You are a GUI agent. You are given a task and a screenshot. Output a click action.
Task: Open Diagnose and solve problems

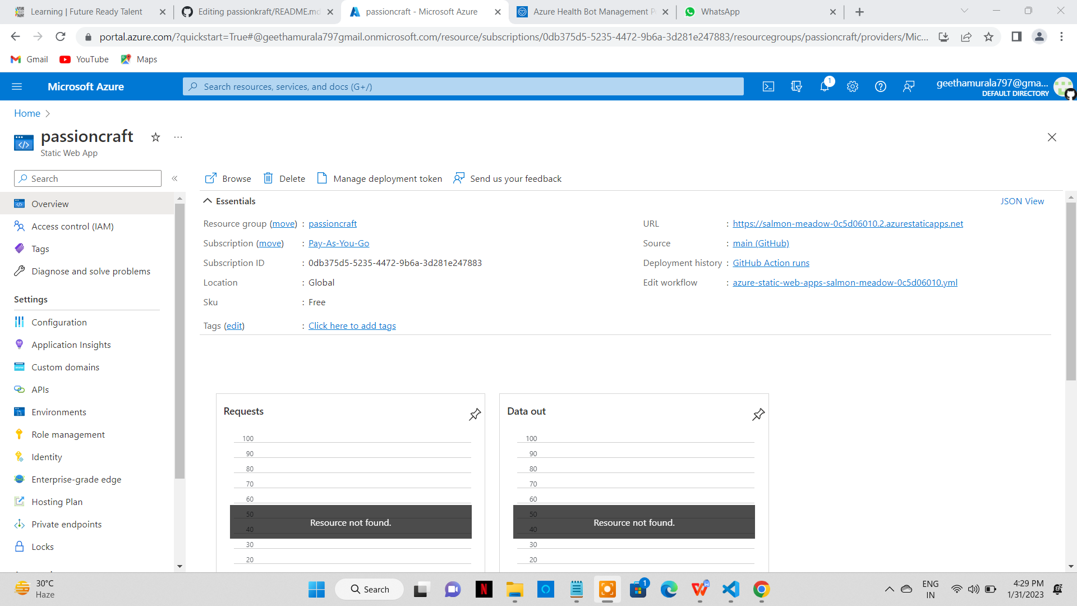coord(90,271)
